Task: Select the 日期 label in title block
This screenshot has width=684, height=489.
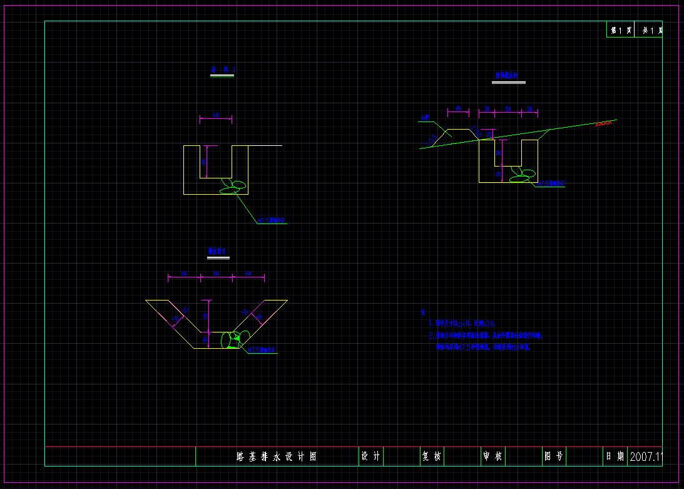Action: coord(615,457)
